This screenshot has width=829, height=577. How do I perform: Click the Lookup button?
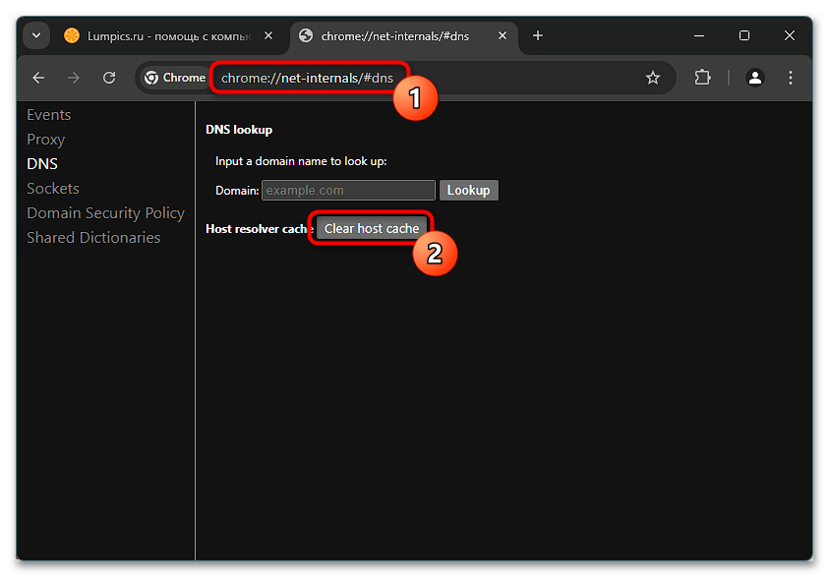[x=468, y=191]
